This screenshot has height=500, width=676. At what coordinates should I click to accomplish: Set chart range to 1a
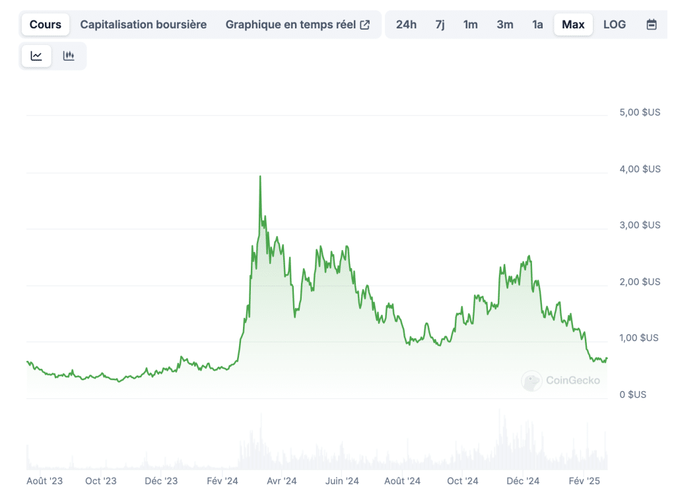(x=537, y=24)
